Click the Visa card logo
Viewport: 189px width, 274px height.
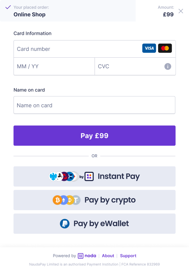[149, 48]
